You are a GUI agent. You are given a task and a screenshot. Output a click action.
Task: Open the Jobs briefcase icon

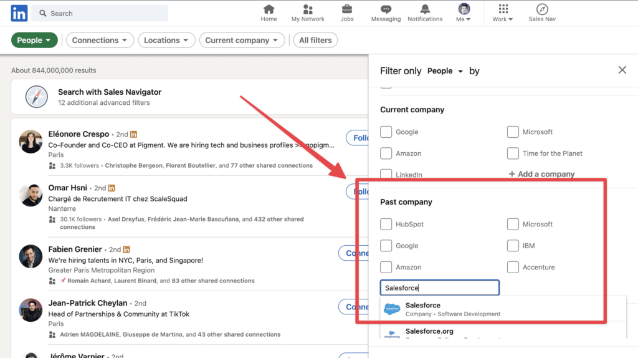tap(346, 9)
